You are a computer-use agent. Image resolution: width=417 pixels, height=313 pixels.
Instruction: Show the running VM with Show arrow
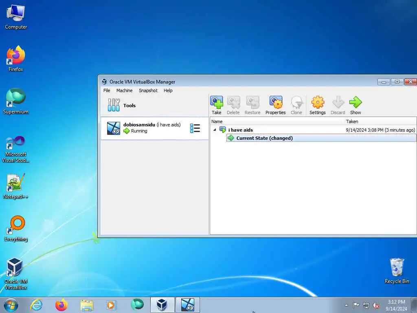356,106
